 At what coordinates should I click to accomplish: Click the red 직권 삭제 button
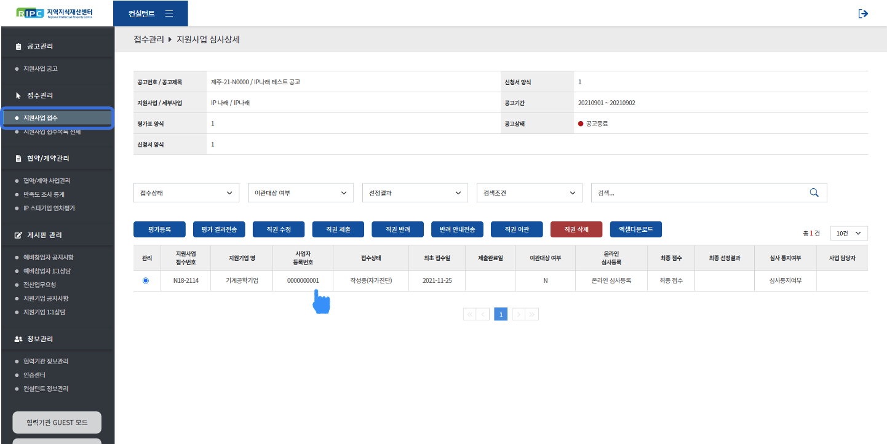(x=576, y=229)
